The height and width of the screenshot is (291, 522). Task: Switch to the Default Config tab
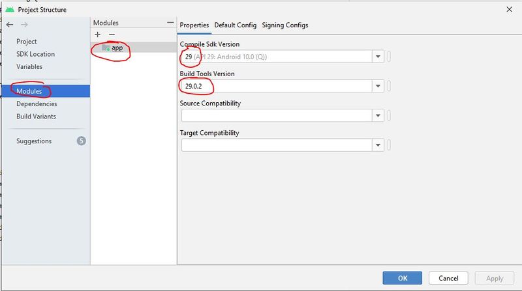236,25
